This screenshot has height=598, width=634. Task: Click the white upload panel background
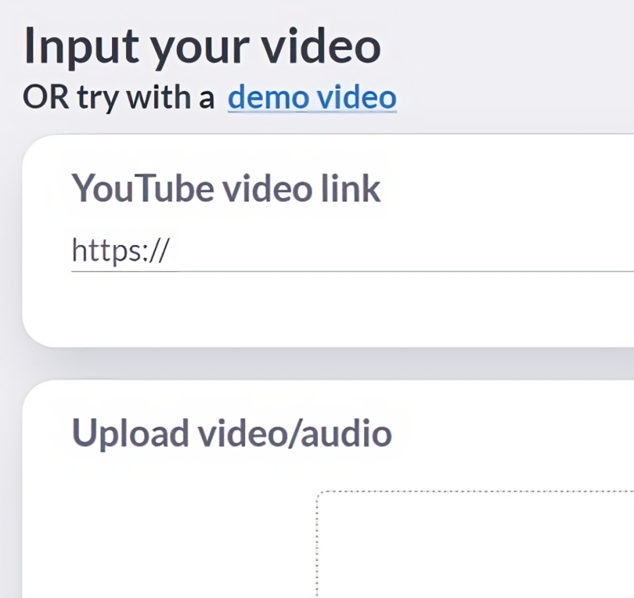155,526
